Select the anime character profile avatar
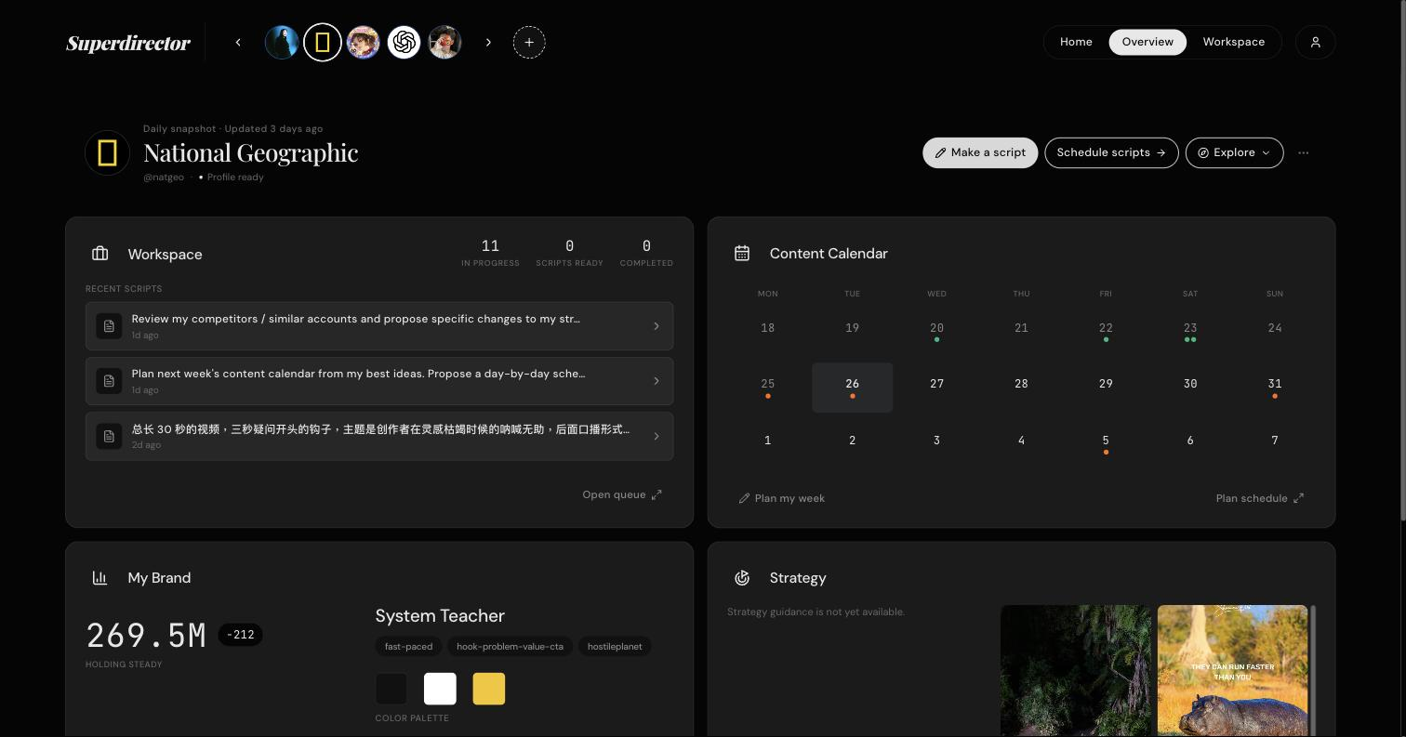This screenshot has height=737, width=1406. coord(363,42)
